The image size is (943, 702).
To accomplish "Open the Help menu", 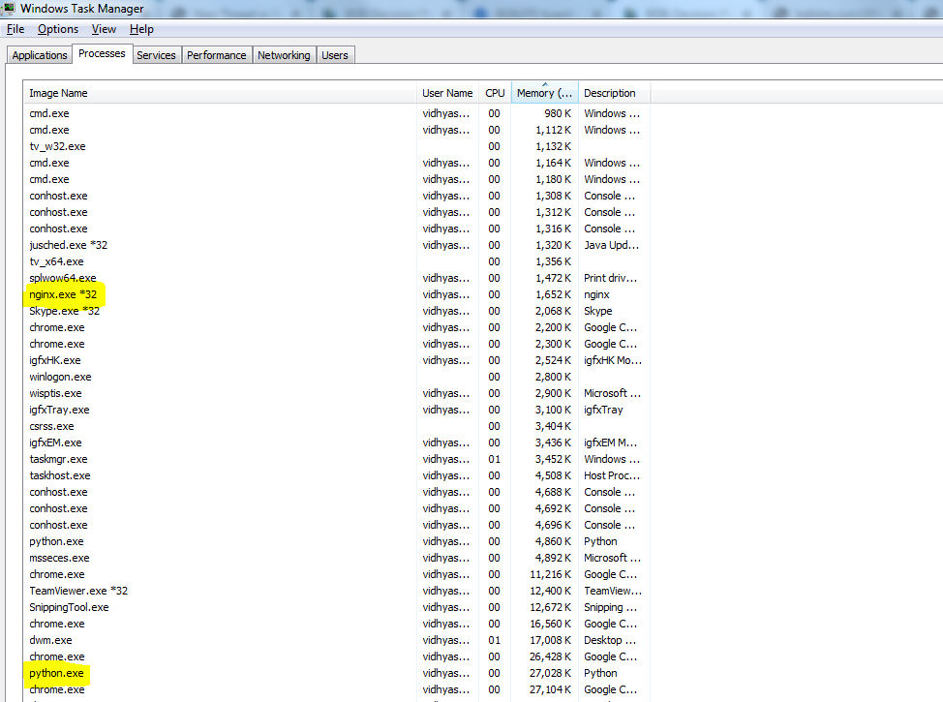I will 141,29.
